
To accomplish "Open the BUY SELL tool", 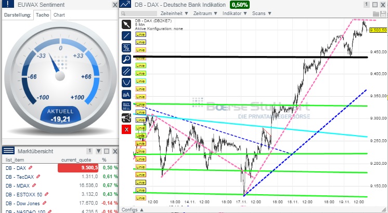I will click(x=126, y=106).
